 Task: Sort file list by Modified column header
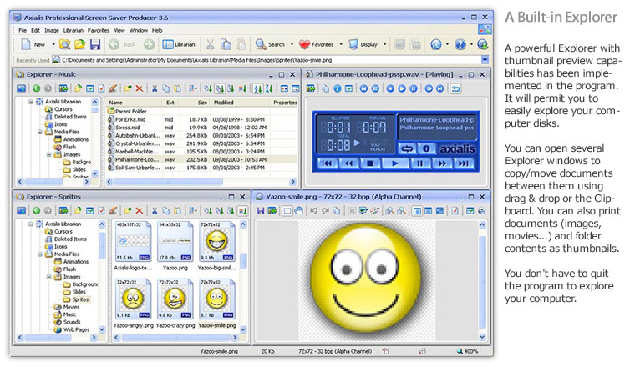pos(241,103)
